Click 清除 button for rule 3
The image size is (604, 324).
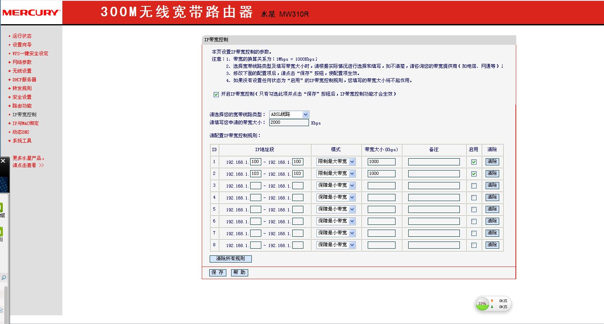tap(492, 186)
